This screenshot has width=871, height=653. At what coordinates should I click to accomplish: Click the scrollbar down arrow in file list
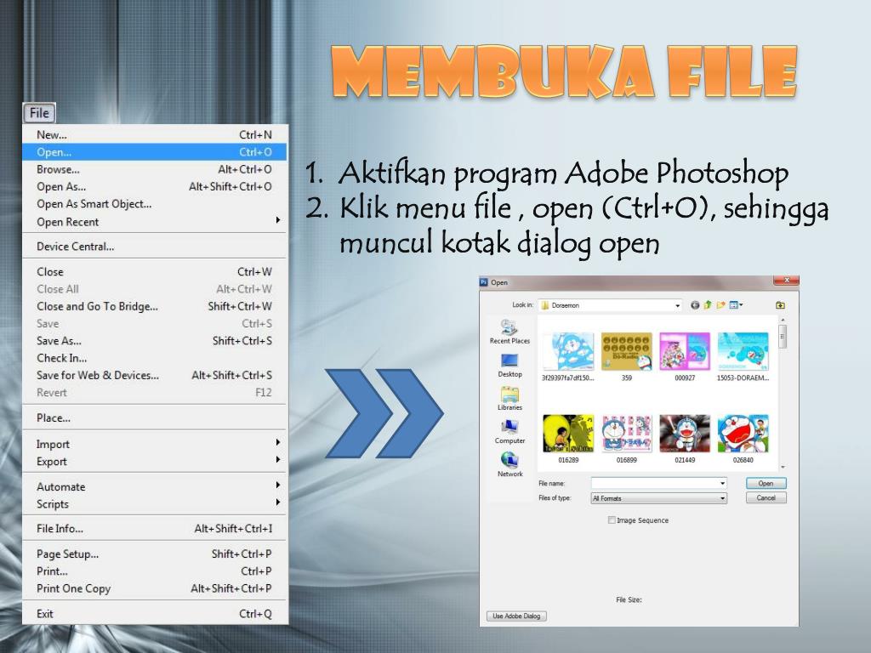point(783,468)
